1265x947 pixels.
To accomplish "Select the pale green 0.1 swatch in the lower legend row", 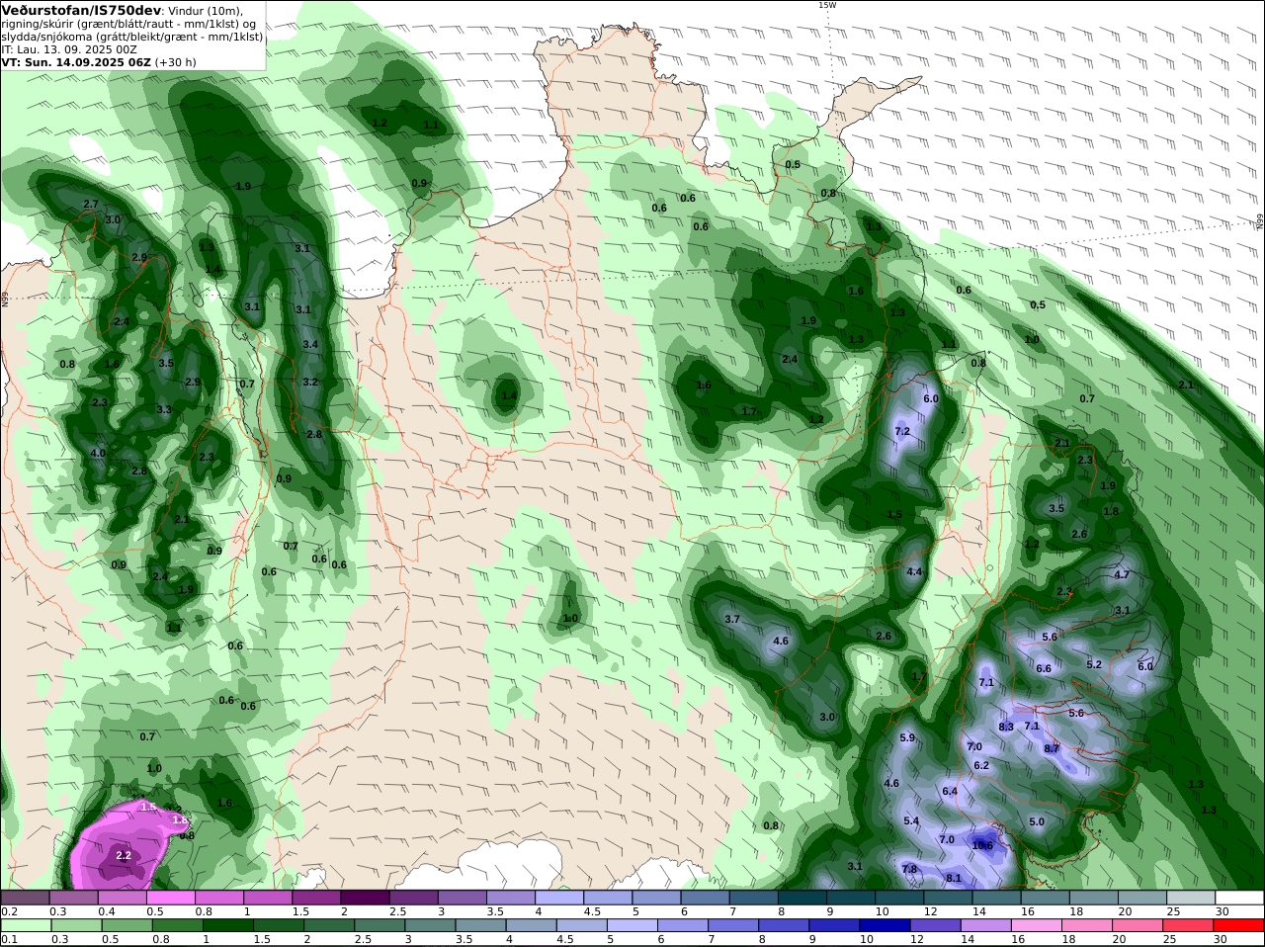I will pos(25,925).
